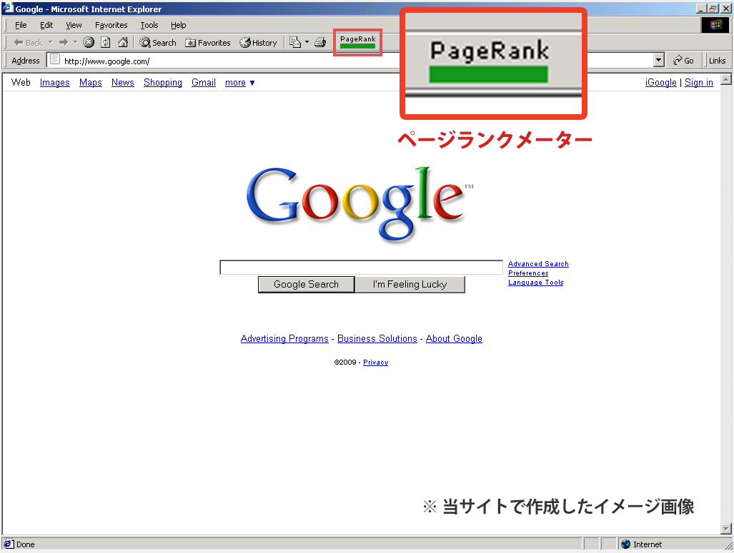Open the Shopping link
The width and height of the screenshot is (734, 553).
coord(163,83)
